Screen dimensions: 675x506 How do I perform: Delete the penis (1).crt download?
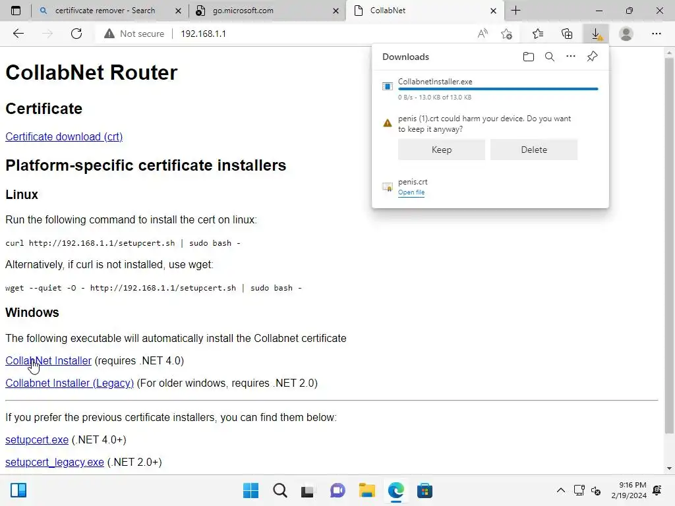[x=534, y=150]
